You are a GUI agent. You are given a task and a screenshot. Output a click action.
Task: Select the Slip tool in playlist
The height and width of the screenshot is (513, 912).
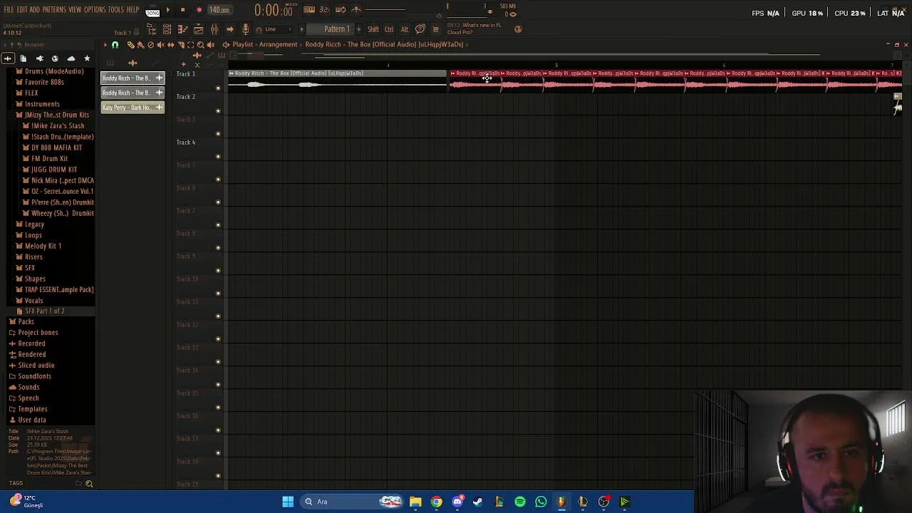170,45
